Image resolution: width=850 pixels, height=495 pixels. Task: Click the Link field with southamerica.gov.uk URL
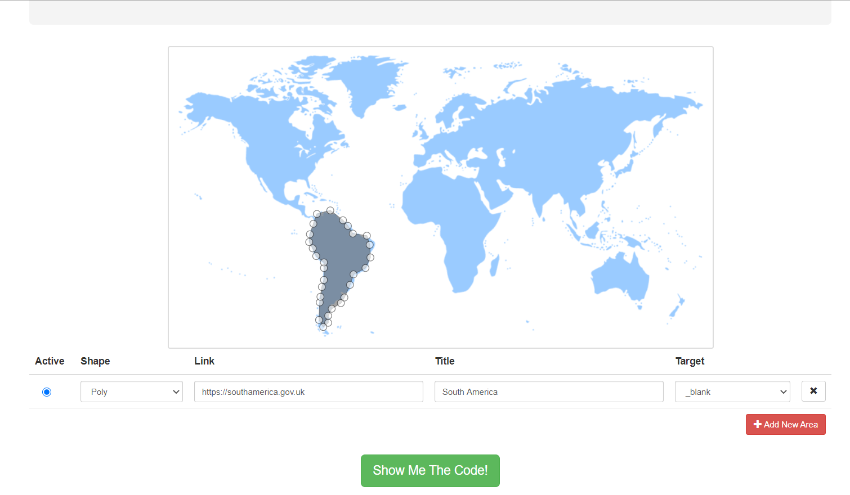tap(308, 392)
